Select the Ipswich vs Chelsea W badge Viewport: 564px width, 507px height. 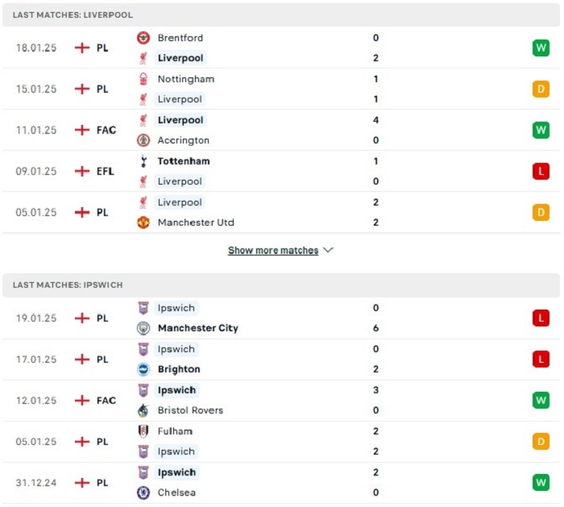coord(541,483)
